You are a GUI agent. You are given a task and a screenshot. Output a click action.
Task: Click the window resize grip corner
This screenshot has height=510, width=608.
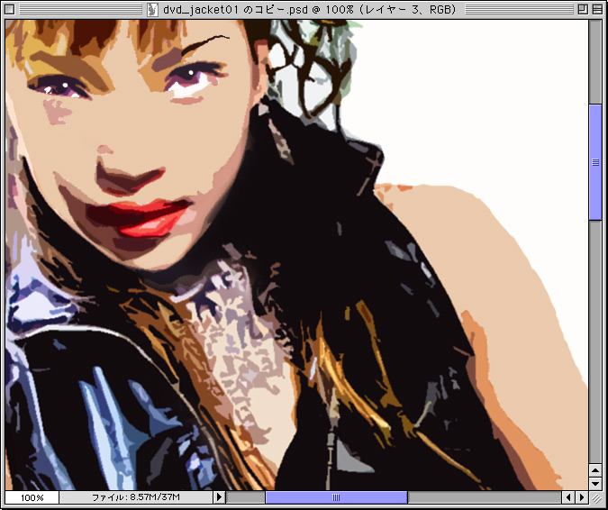click(x=595, y=497)
